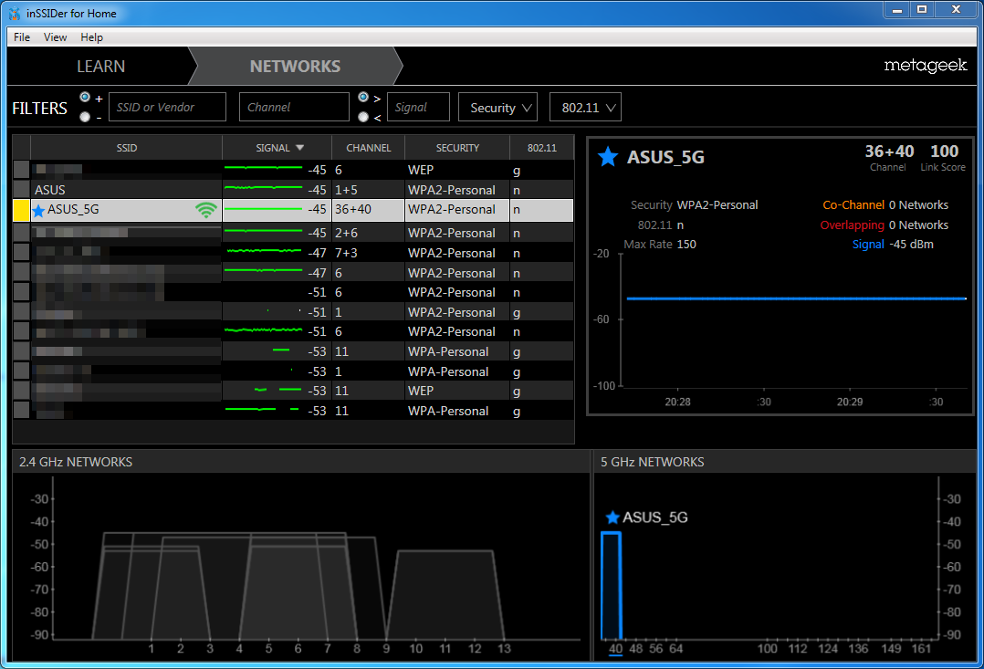This screenshot has width=984, height=669.
Task: Click the Max Rate 150 value
Action: (686, 245)
